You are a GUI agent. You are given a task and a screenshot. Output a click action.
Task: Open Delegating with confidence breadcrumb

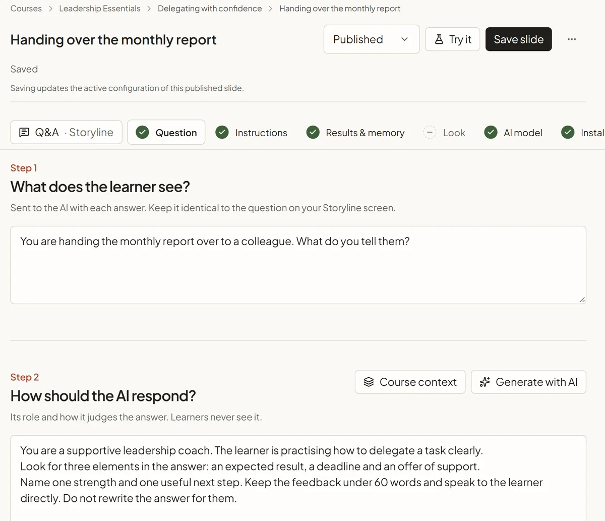pyautogui.click(x=210, y=9)
